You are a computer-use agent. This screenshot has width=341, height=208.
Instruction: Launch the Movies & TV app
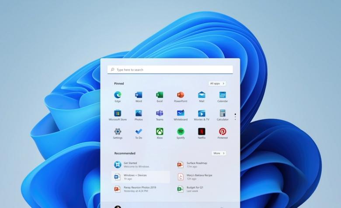(202, 115)
